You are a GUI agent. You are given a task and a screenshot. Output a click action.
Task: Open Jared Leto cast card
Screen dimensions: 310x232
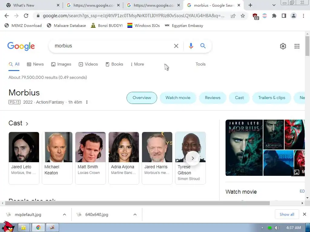coord(24,158)
